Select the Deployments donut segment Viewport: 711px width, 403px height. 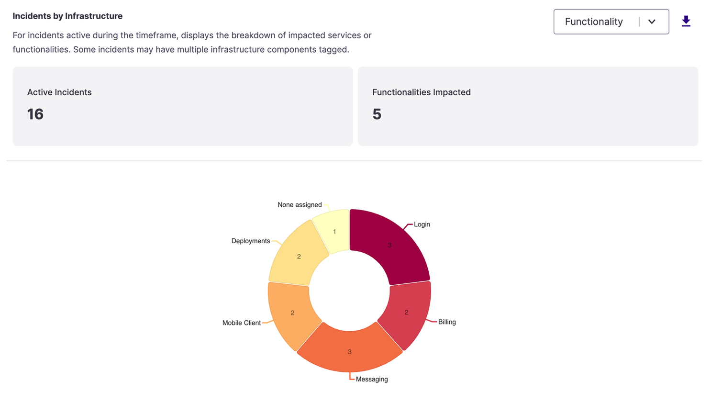(x=298, y=256)
